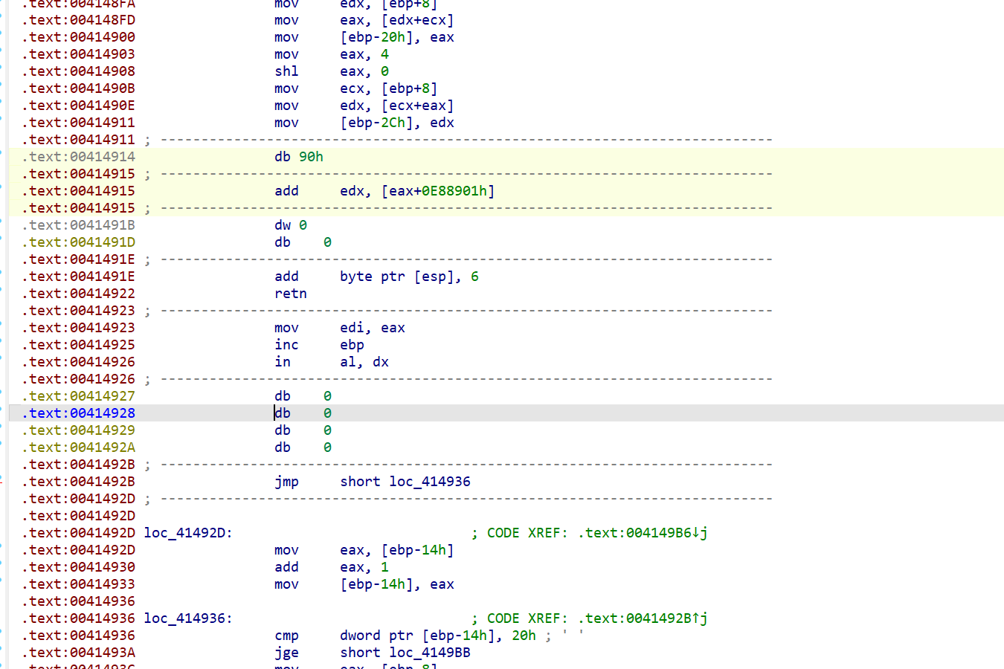The width and height of the screenshot is (1004, 669).
Task: Click the add byte ptr [esp], 6 instruction
Action: coord(372,276)
